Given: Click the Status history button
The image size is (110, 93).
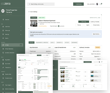Looking at the screenshot, I should pos(96,25).
